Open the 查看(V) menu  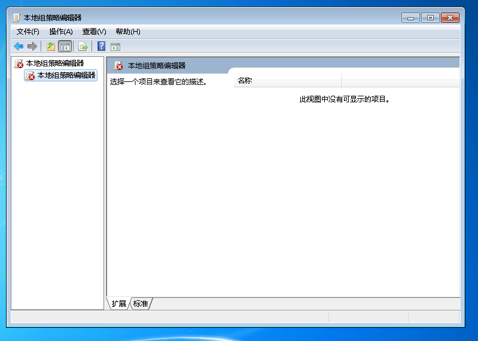coord(94,32)
